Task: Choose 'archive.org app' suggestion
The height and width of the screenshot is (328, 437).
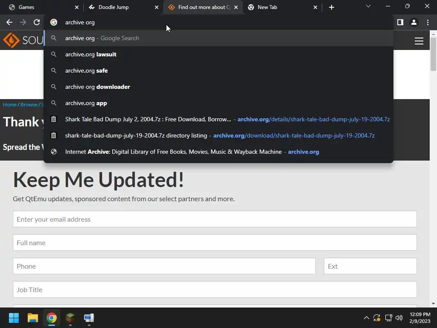Action: pos(218,103)
